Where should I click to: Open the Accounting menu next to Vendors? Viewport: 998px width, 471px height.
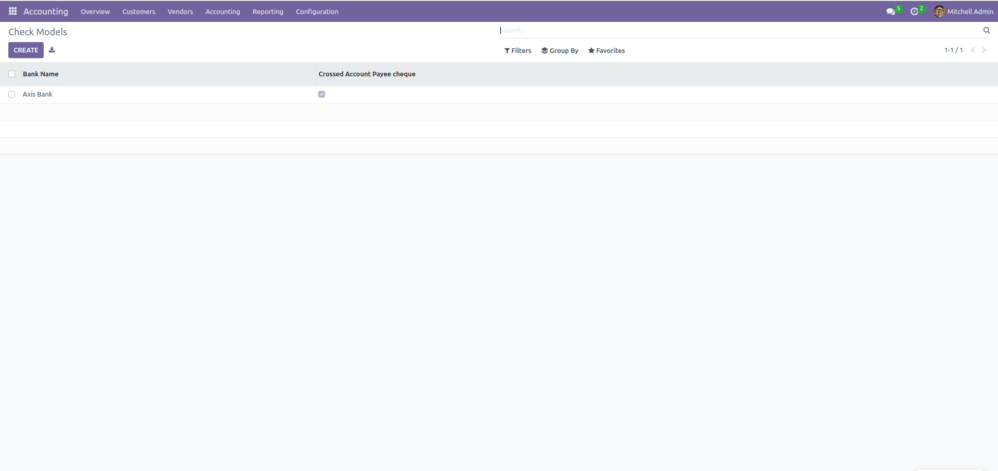(223, 11)
